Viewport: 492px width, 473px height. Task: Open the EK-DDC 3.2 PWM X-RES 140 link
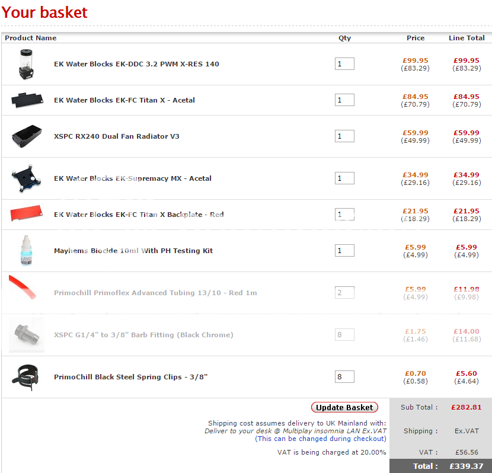tap(136, 64)
